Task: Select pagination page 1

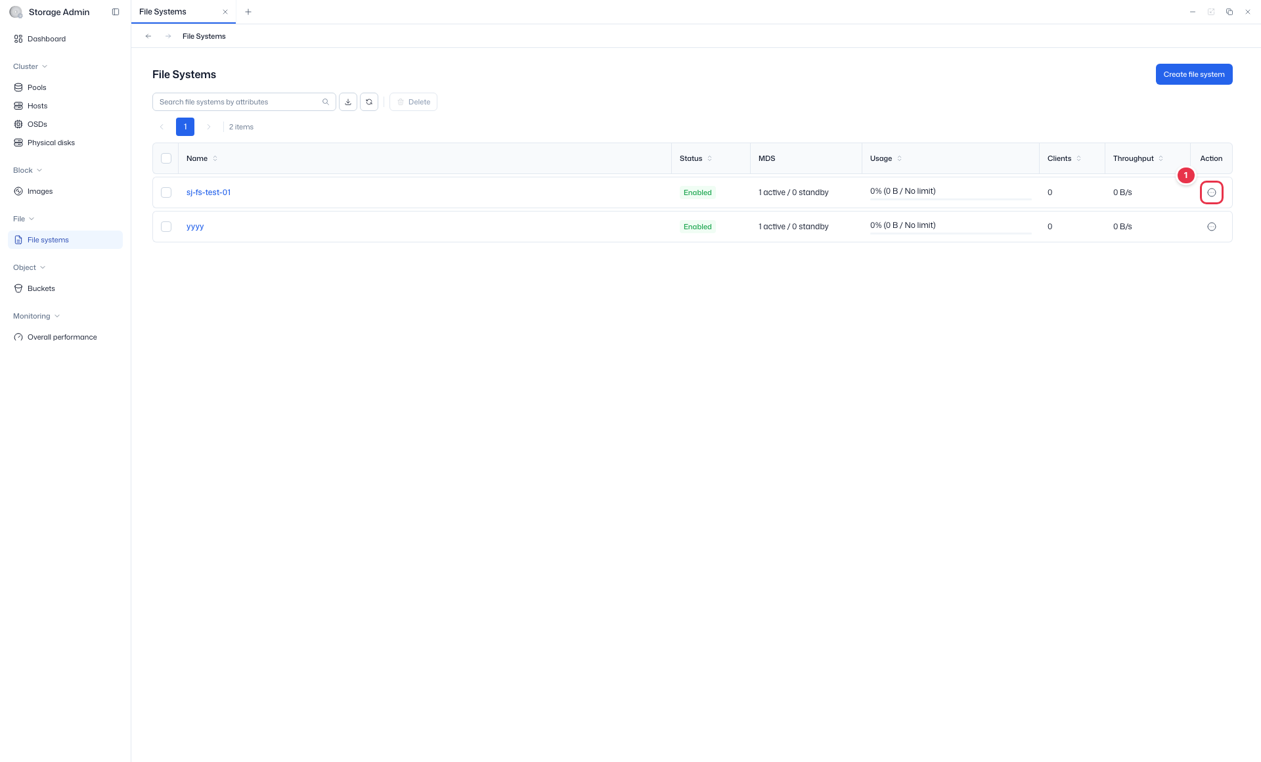Action: point(185,127)
